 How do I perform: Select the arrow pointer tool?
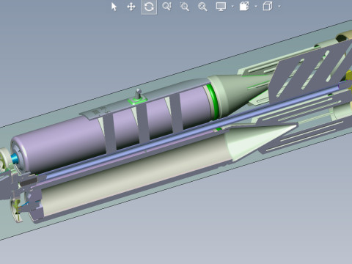point(114,7)
